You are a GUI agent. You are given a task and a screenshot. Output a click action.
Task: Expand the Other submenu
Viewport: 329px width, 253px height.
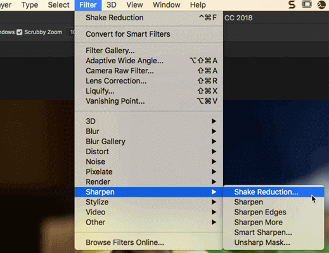click(149, 223)
